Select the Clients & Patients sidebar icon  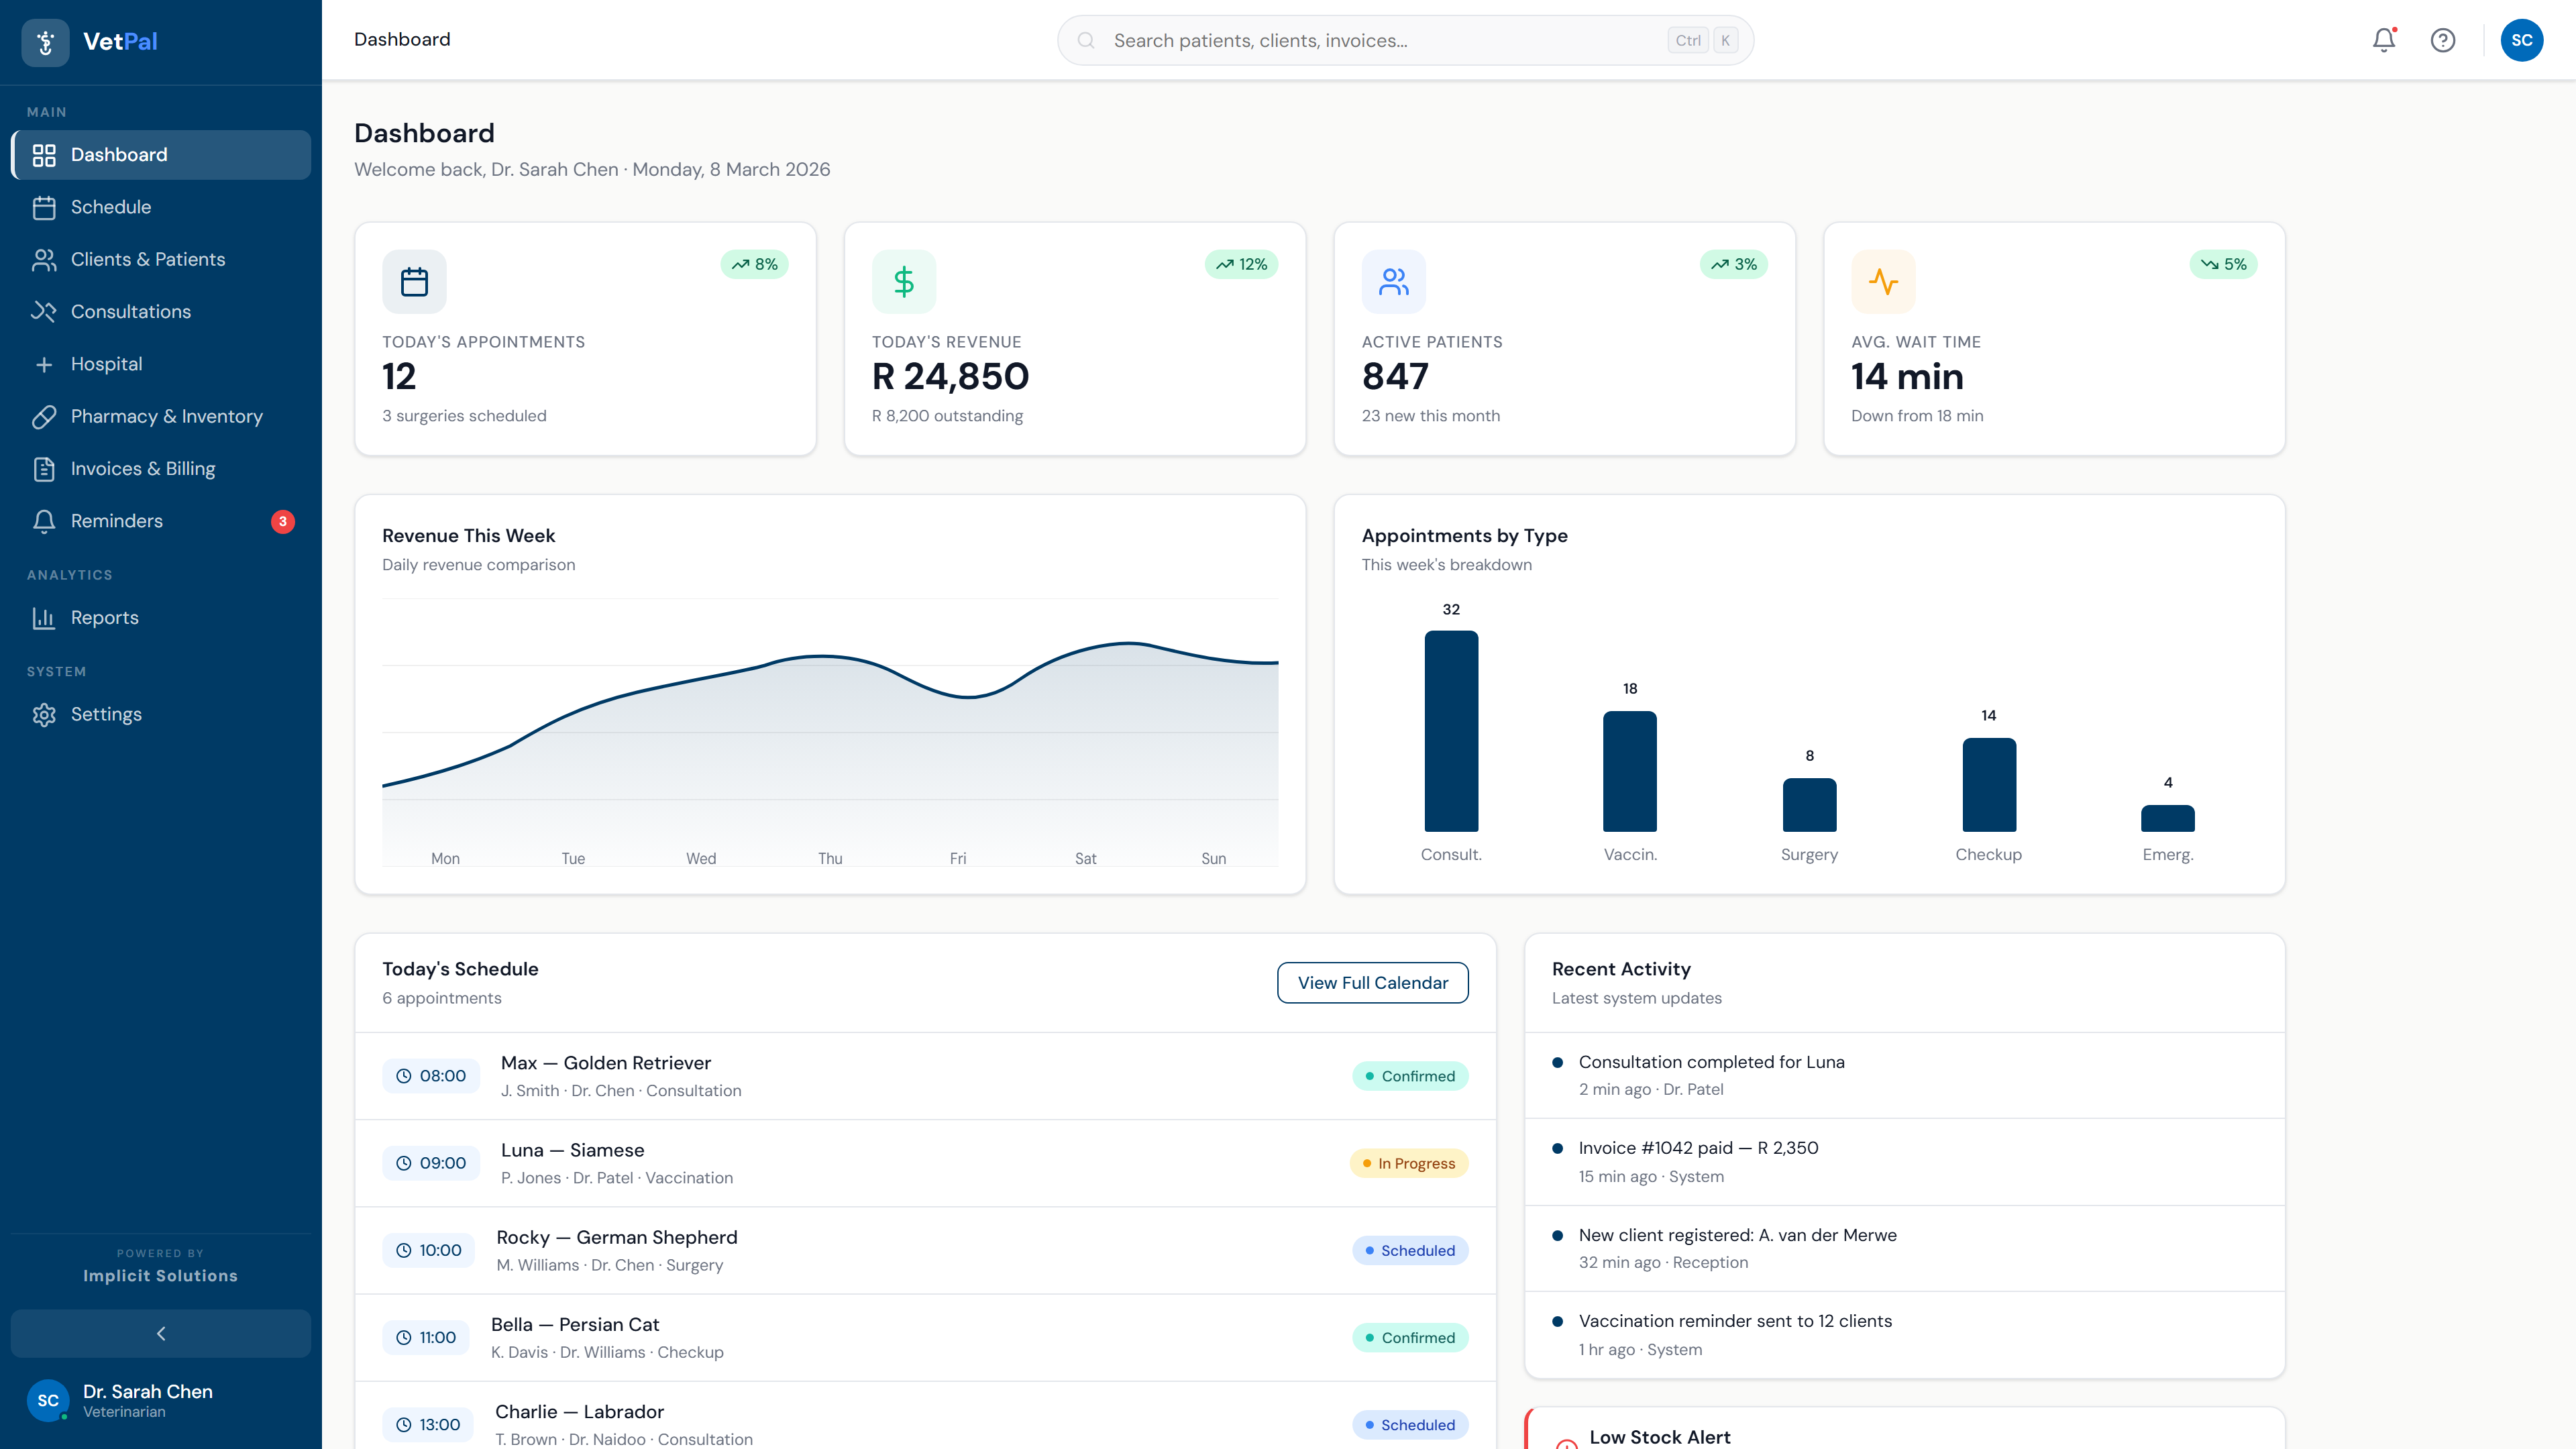pyautogui.click(x=45, y=259)
